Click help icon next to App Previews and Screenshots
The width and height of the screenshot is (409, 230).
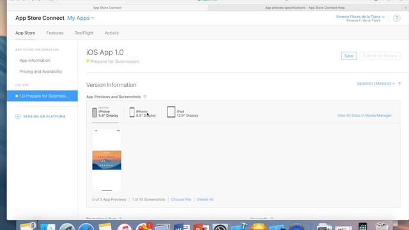point(145,96)
